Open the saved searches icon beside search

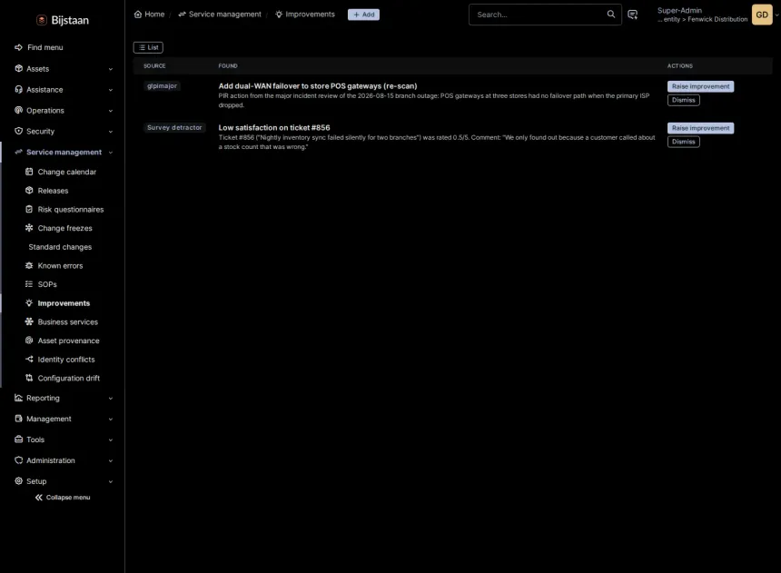633,15
